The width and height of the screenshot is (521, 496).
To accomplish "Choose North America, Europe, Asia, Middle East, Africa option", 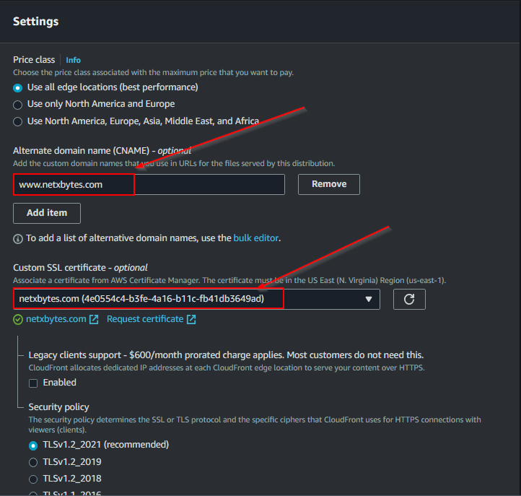I will coord(18,121).
